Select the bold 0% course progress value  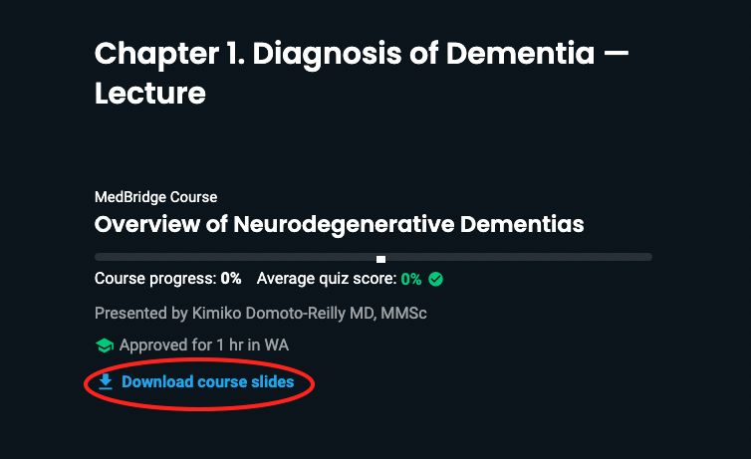[231, 278]
